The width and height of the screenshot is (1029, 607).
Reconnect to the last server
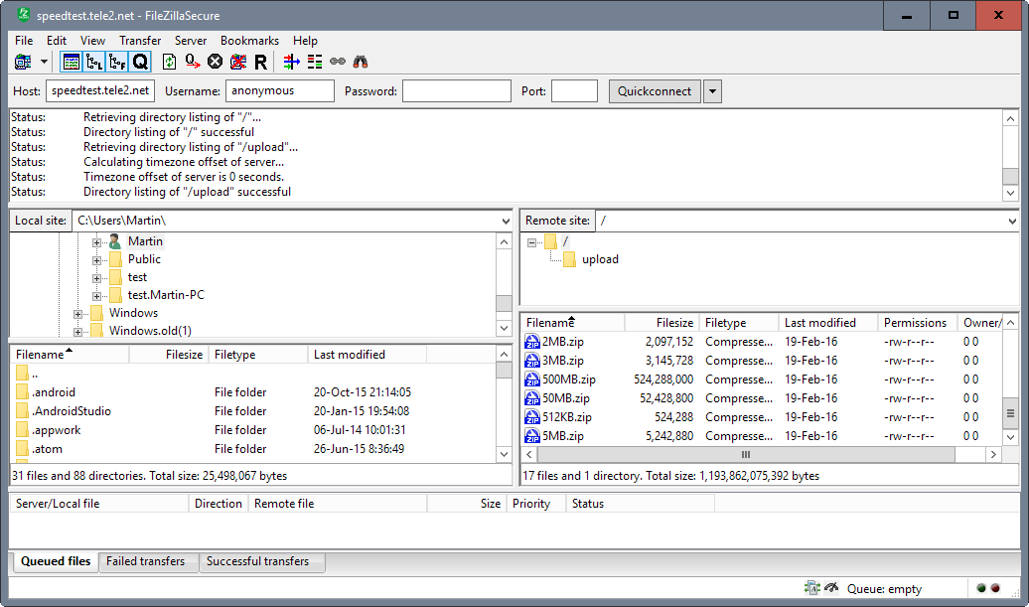pos(260,62)
